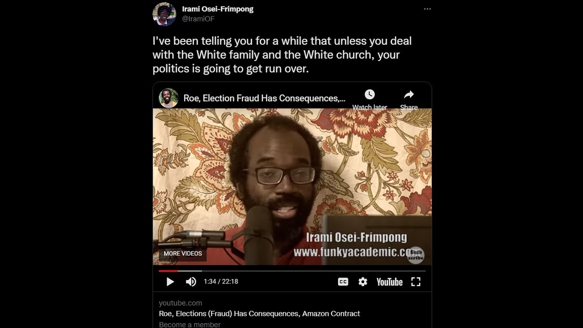Screen dimensions: 583x328
Task: Seek along the video progress bar
Action: [292, 271]
